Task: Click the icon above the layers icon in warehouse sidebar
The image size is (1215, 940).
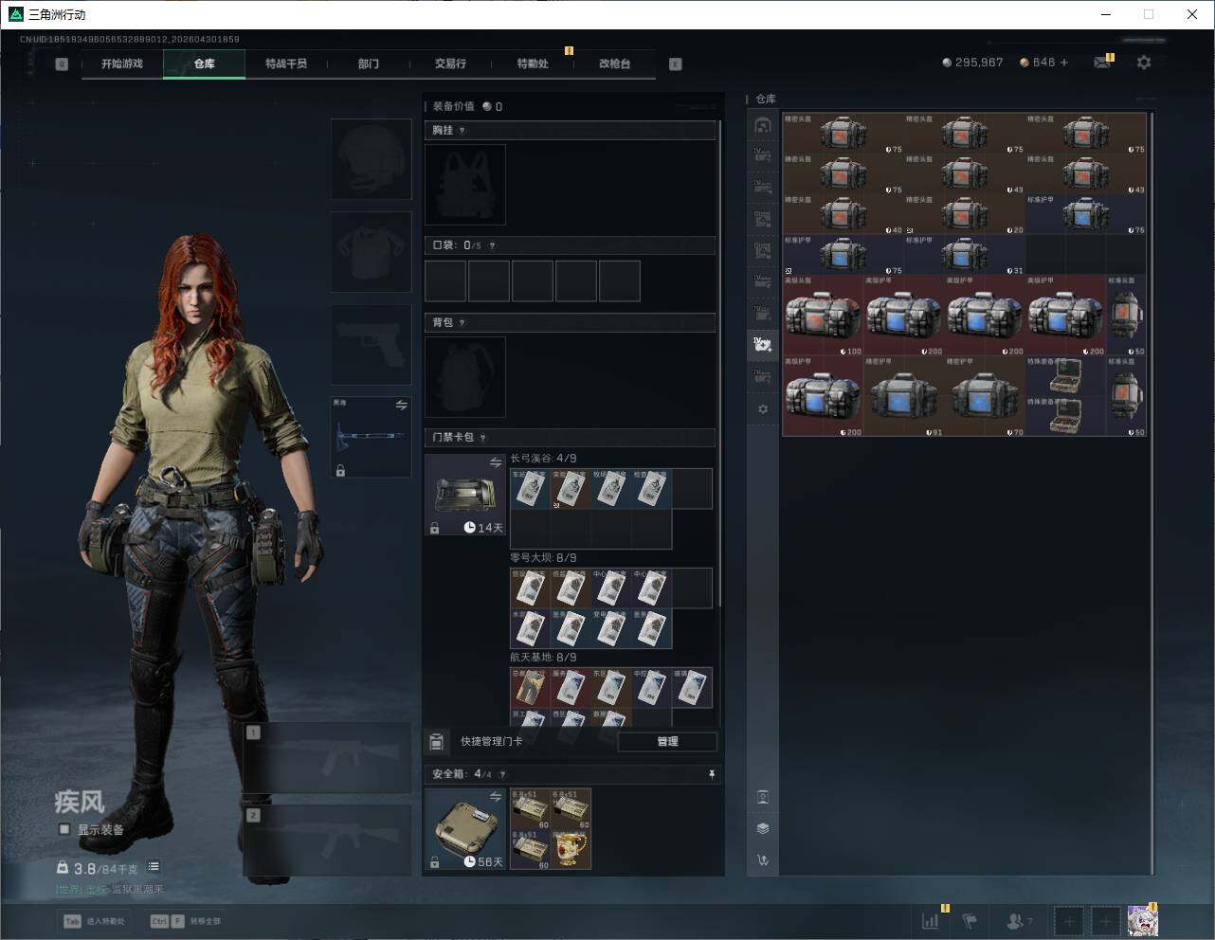Action: 763,797
